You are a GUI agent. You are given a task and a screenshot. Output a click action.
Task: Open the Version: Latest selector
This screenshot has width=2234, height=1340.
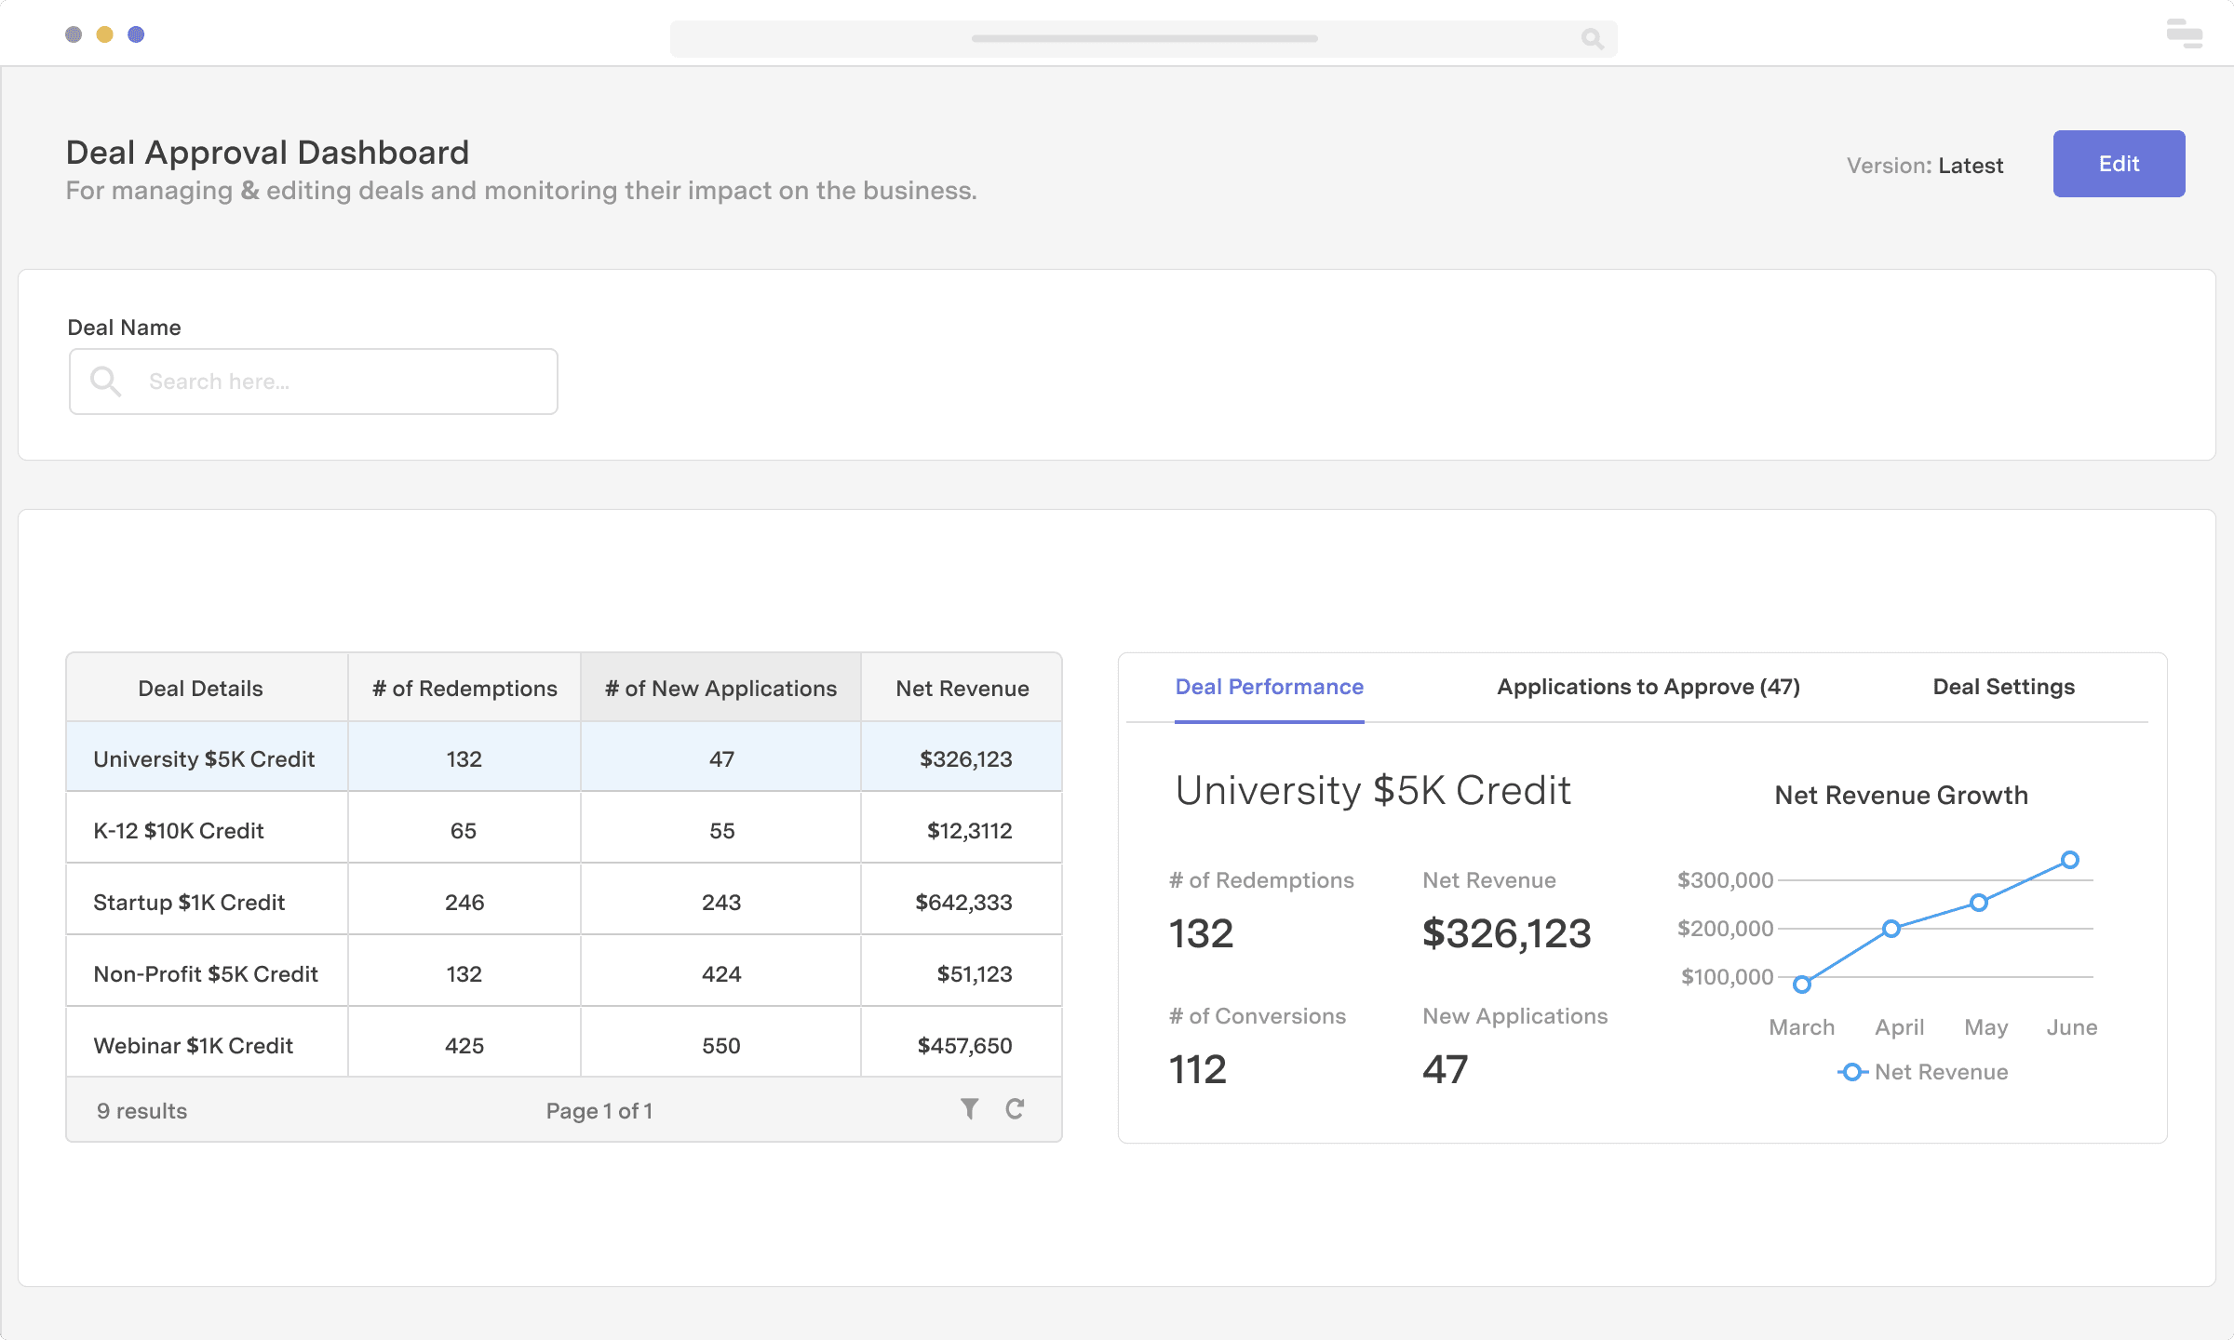point(1925,165)
